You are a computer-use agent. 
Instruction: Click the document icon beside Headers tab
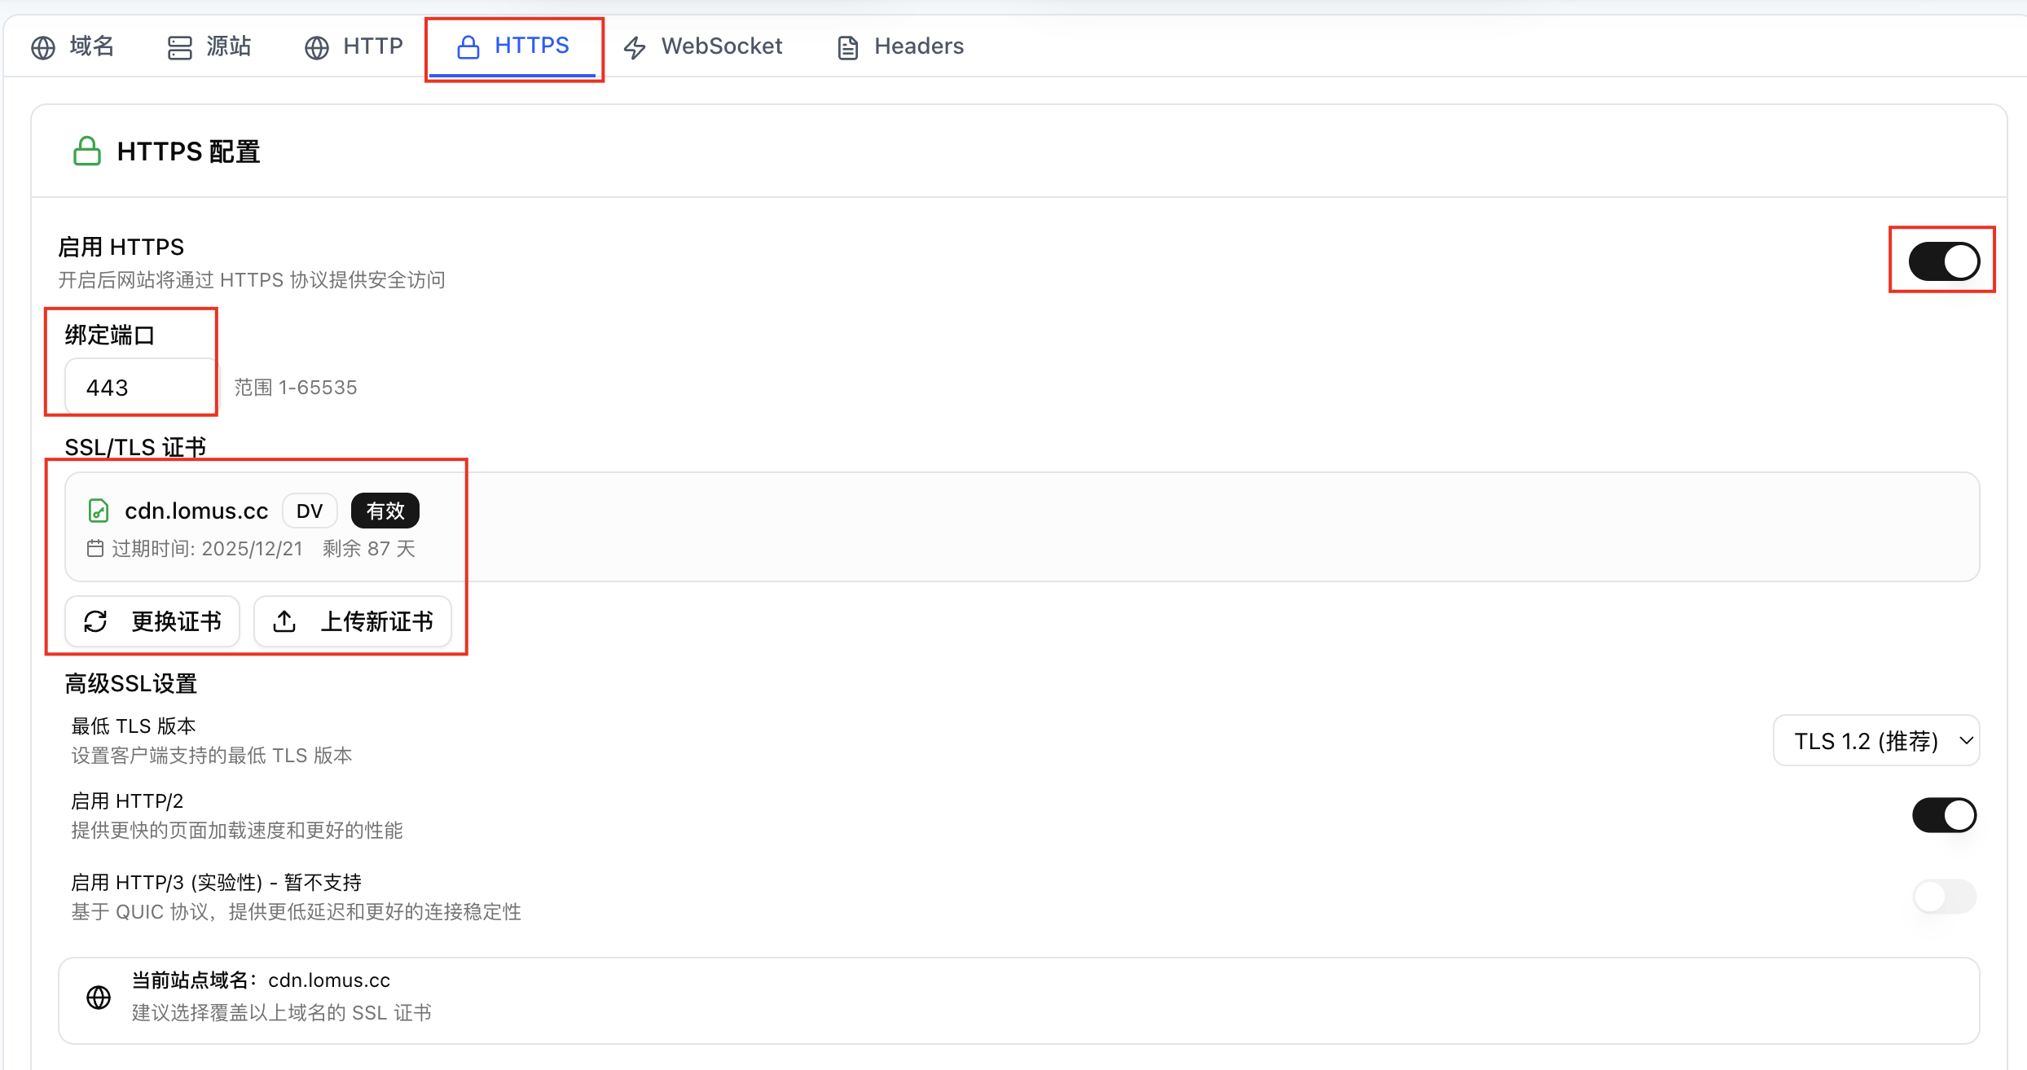847,47
